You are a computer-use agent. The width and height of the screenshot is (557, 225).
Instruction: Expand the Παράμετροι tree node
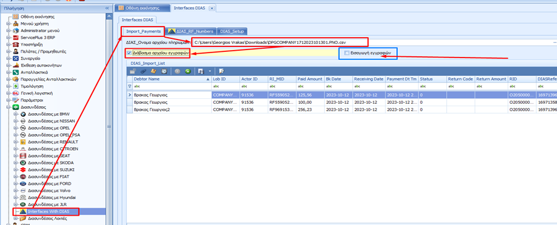(8, 100)
